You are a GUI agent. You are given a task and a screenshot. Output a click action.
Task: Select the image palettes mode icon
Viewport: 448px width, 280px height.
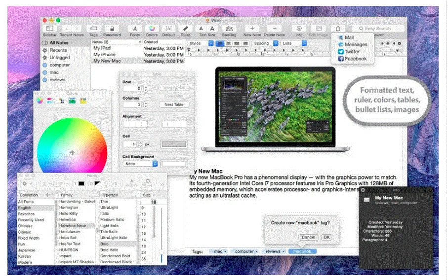(x=72, y=101)
